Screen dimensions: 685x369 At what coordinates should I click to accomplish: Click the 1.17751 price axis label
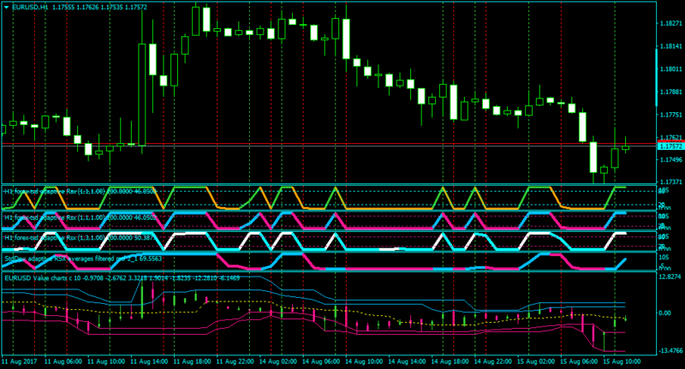click(x=670, y=115)
